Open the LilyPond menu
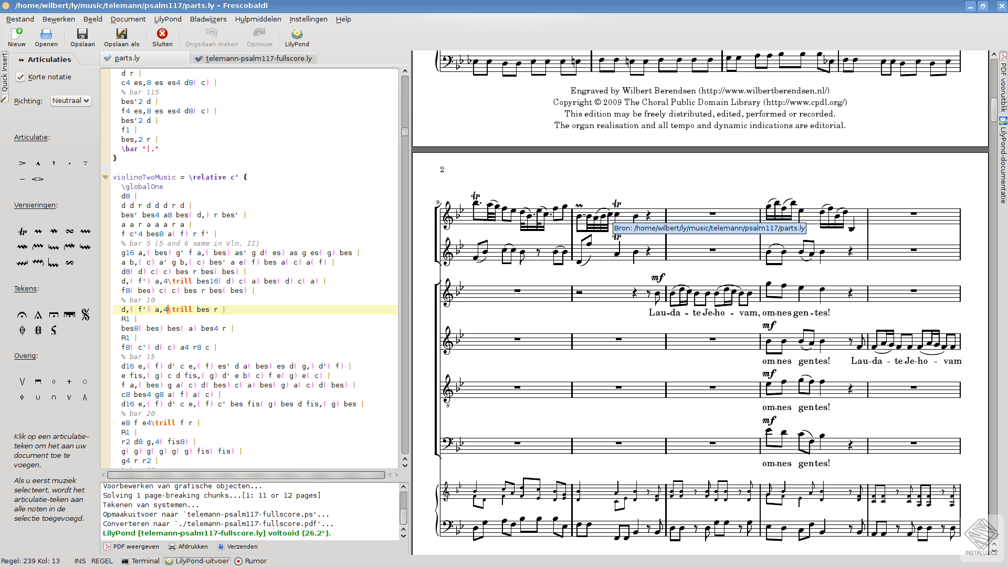The height and width of the screenshot is (567, 1008). click(167, 19)
